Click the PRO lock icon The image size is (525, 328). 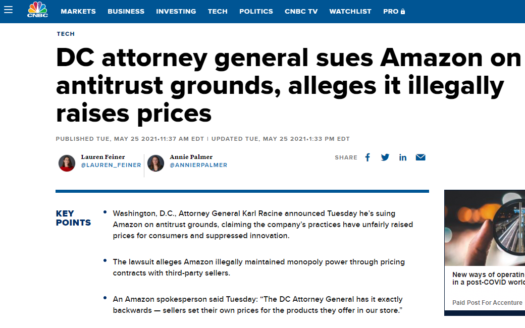click(403, 12)
